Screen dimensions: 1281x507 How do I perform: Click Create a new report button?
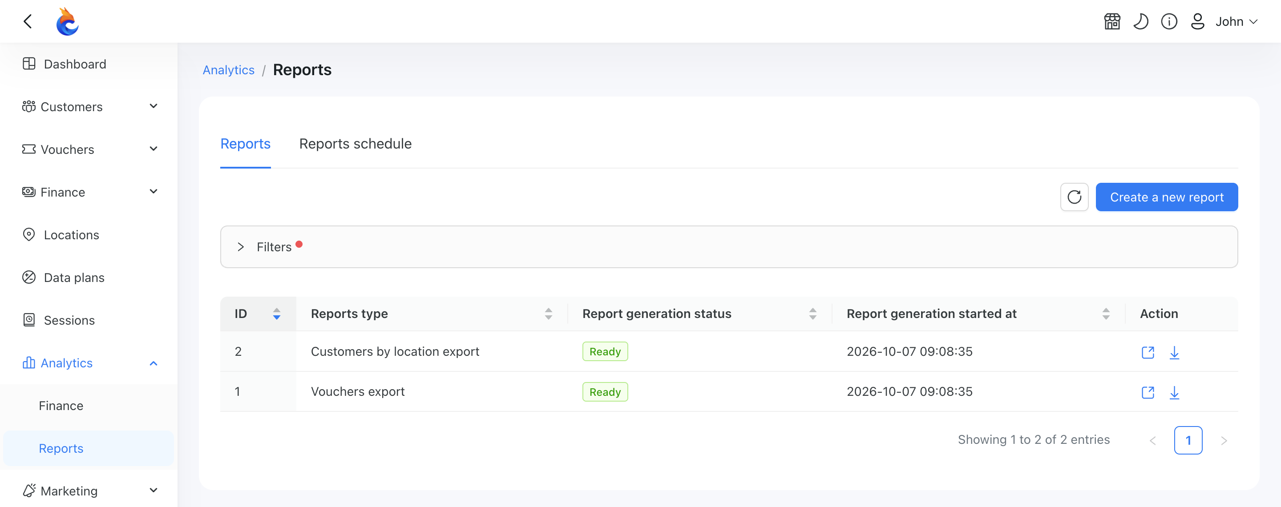point(1167,197)
